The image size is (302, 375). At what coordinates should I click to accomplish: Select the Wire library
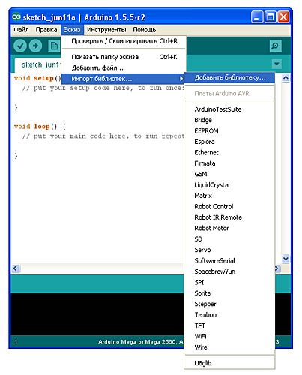[229, 347]
